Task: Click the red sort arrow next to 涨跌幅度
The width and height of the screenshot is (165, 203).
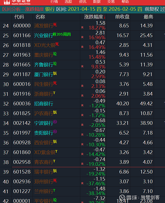Action: [x=104, y=17]
